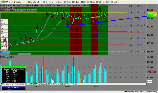Image resolution: width=158 pixels, height=93 pixels.
Task: Select the 32 frame button
Action: (x=4, y=31)
